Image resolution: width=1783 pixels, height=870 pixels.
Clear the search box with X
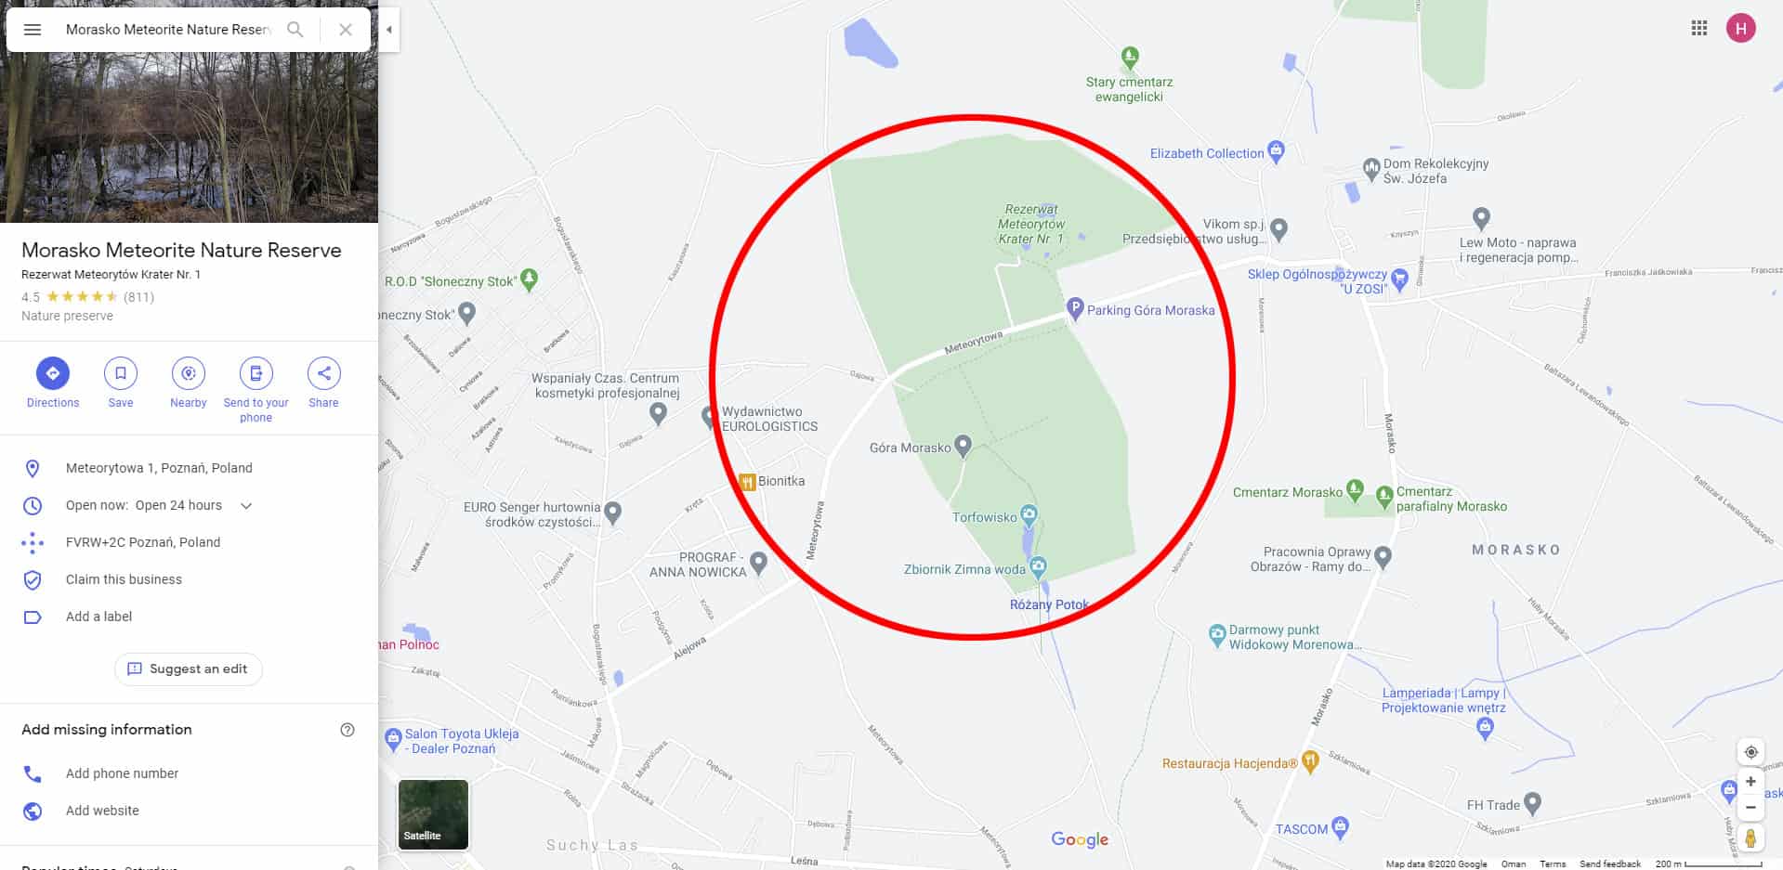pos(346,30)
